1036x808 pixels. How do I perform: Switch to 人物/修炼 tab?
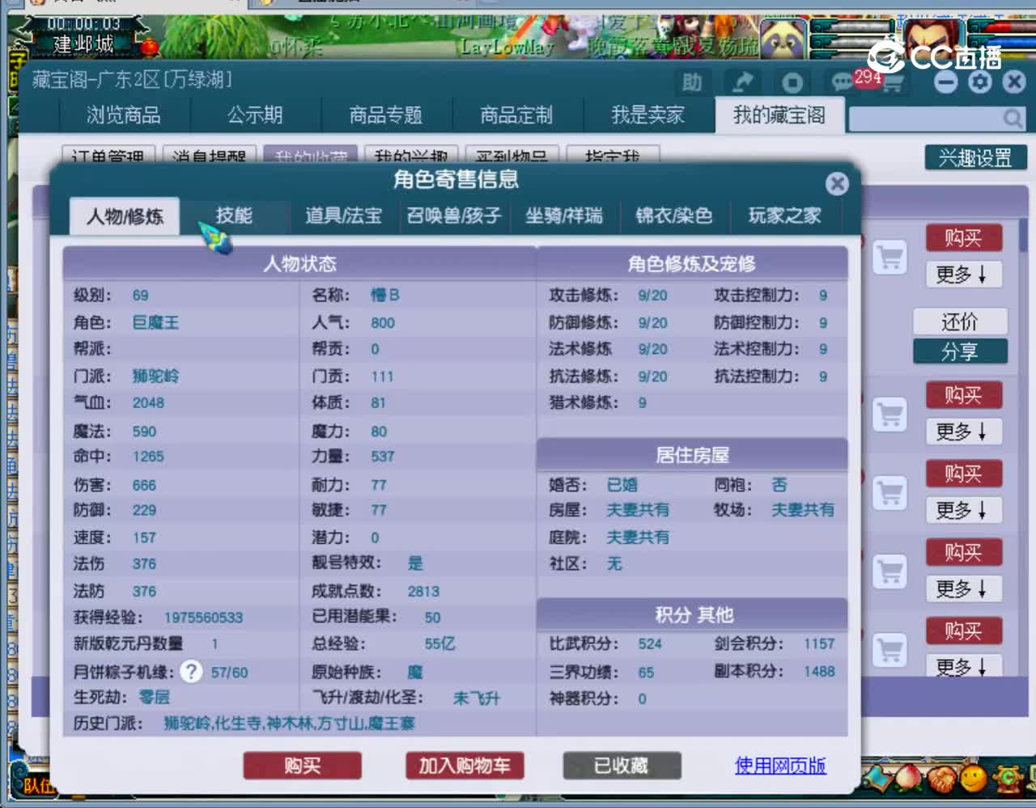(125, 216)
